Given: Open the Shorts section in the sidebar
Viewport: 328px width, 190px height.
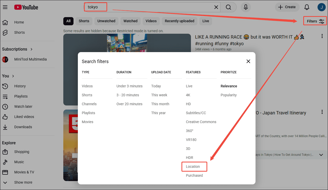Looking at the screenshot, I should click(19, 32).
